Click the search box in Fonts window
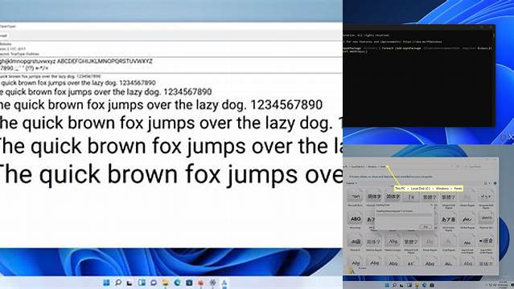This screenshot has height=289, width=514. click(x=479, y=167)
